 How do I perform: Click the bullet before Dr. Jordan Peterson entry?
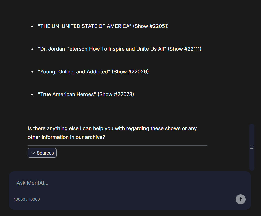32,49
